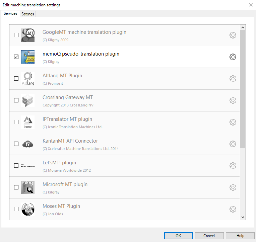
Task: Click 'Copyright 2013 CrossLang NV' text
Action: (68, 105)
